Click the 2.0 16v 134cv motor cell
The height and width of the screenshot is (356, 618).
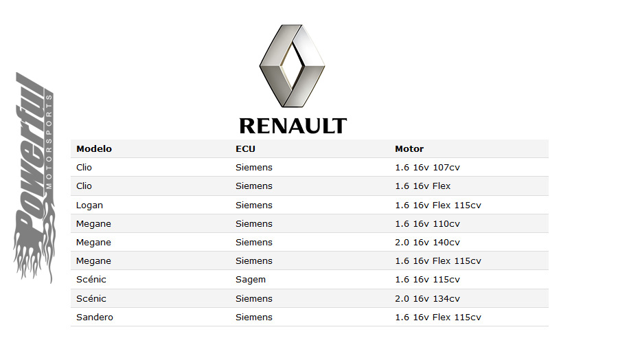pos(427,299)
